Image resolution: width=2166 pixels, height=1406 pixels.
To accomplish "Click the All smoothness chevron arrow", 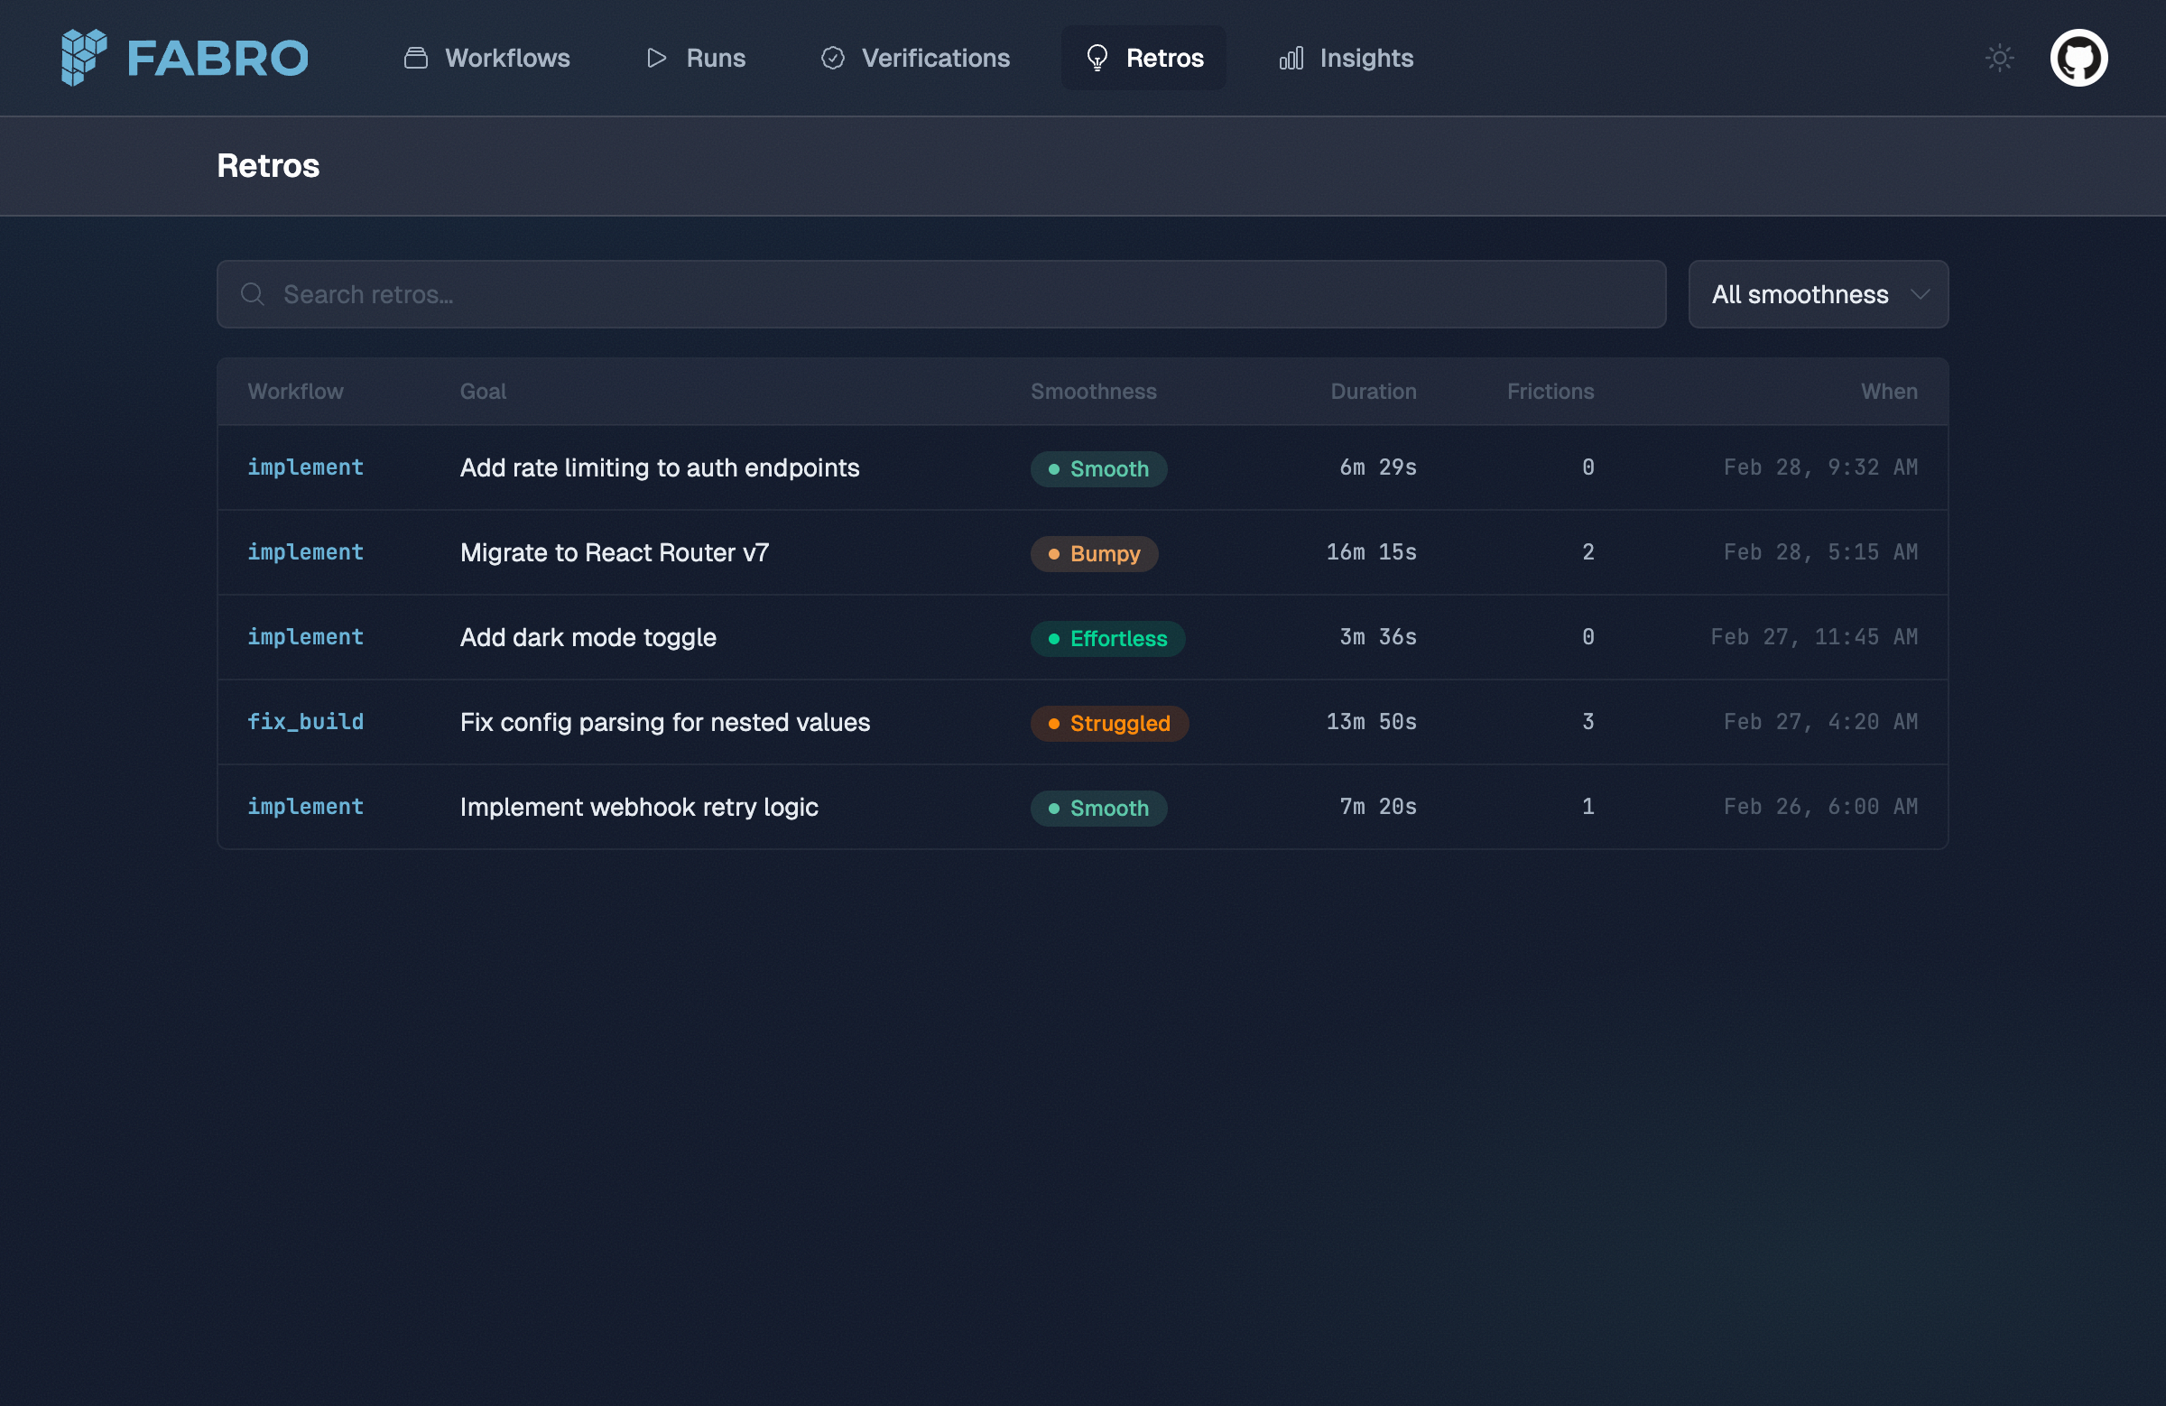I will point(1922,294).
